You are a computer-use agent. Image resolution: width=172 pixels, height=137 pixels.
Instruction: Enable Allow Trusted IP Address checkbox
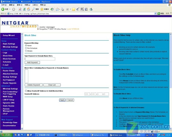point(26,91)
